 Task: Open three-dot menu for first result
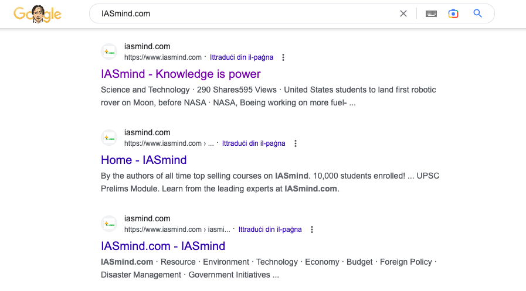pos(283,57)
